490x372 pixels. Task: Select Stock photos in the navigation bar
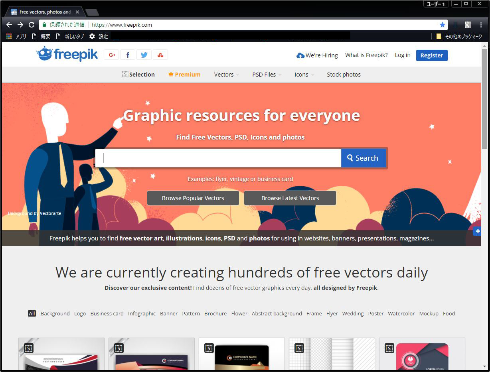[x=344, y=75]
